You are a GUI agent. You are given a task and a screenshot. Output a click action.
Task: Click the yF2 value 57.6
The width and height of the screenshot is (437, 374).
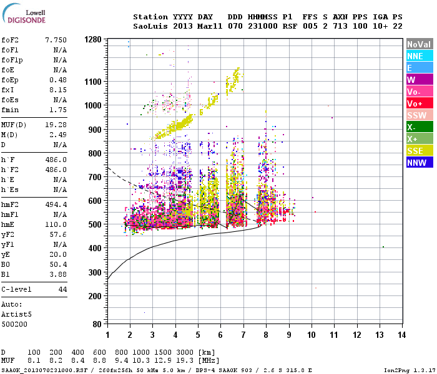pyautogui.click(x=58, y=234)
